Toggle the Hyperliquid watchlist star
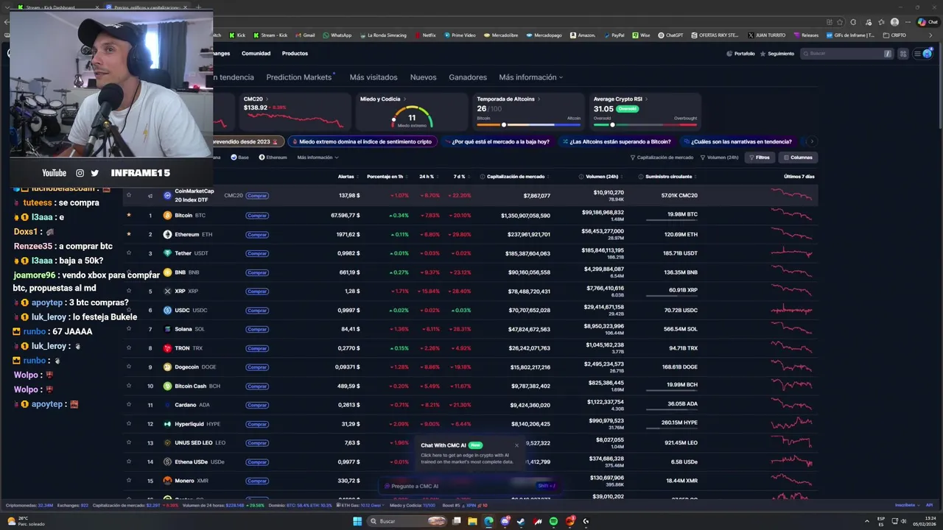Viewport: 943px width, 530px height. (x=129, y=424)
